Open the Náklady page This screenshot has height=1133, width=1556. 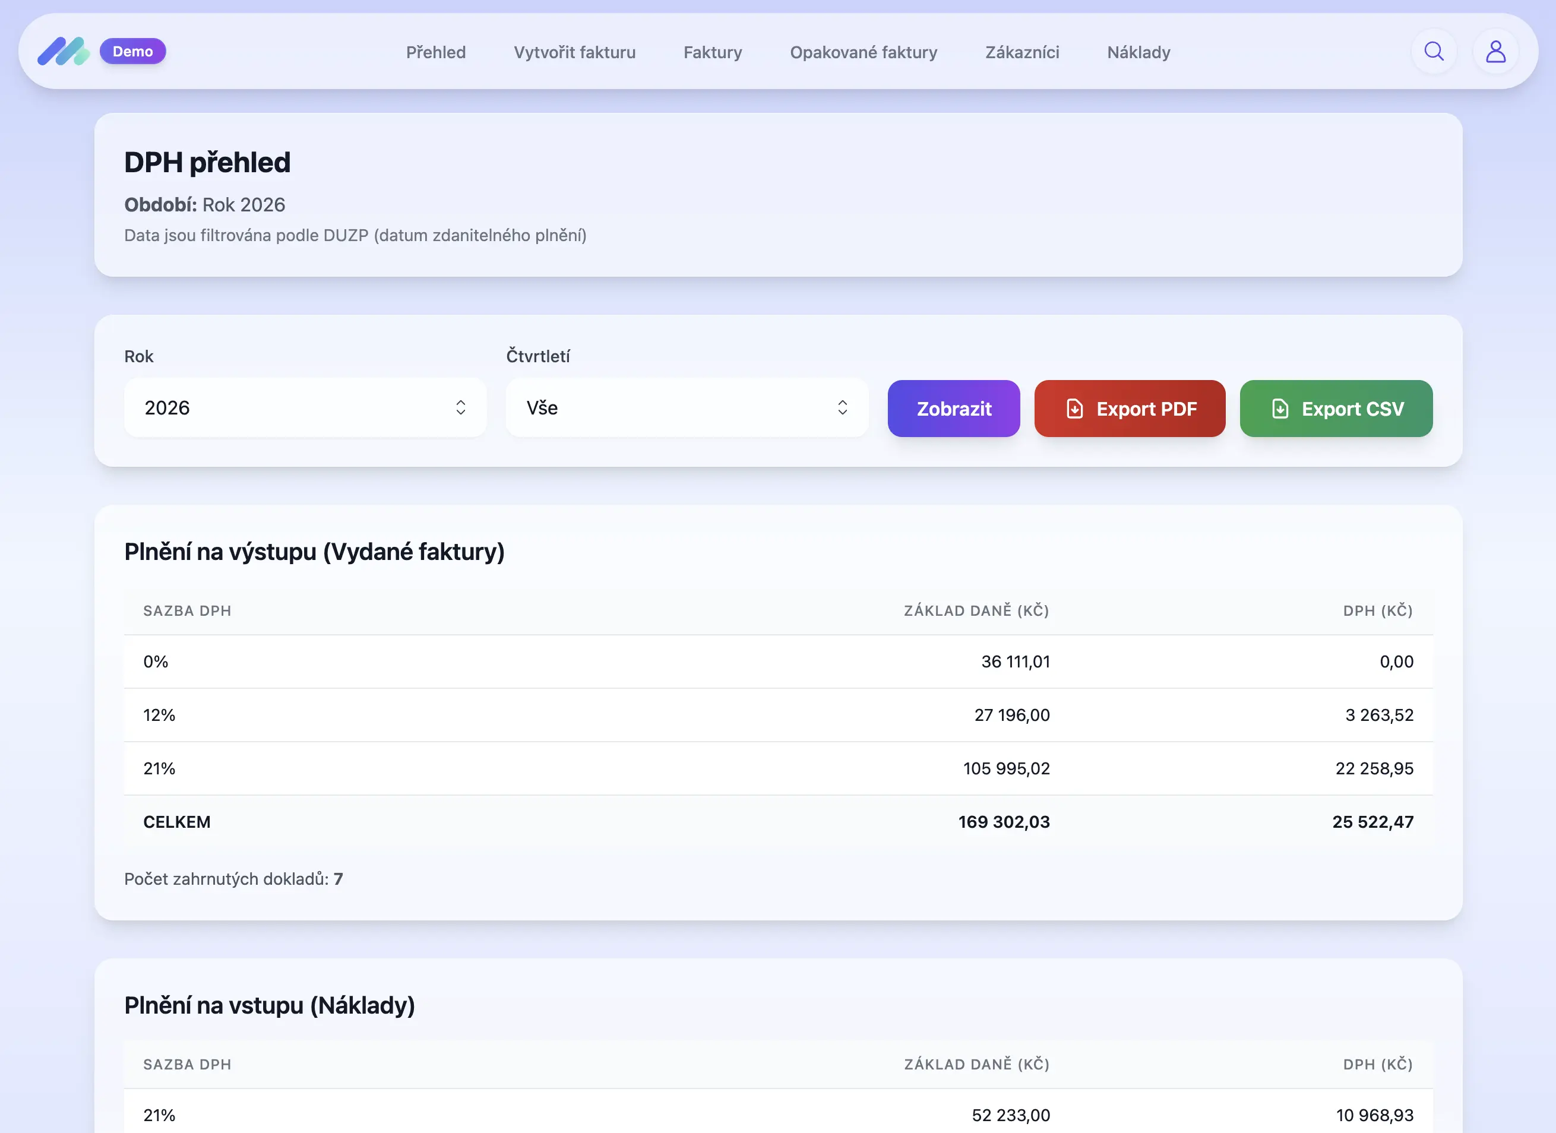(1138, 52)
